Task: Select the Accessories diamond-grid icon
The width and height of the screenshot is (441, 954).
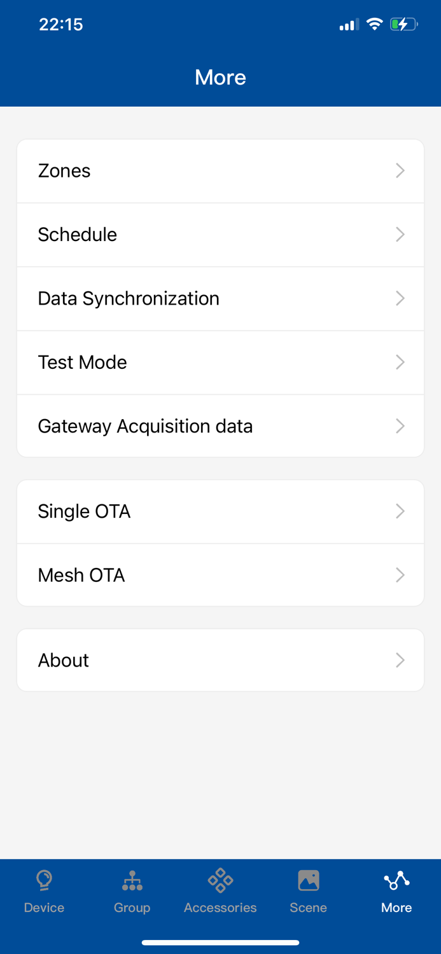Action: click(220, 880)
